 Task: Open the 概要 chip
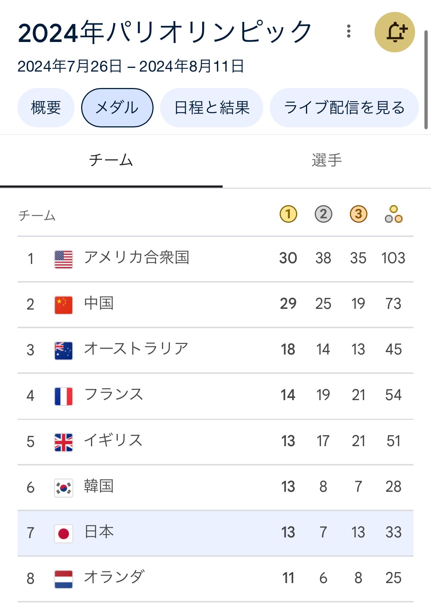tap(46, 108)
